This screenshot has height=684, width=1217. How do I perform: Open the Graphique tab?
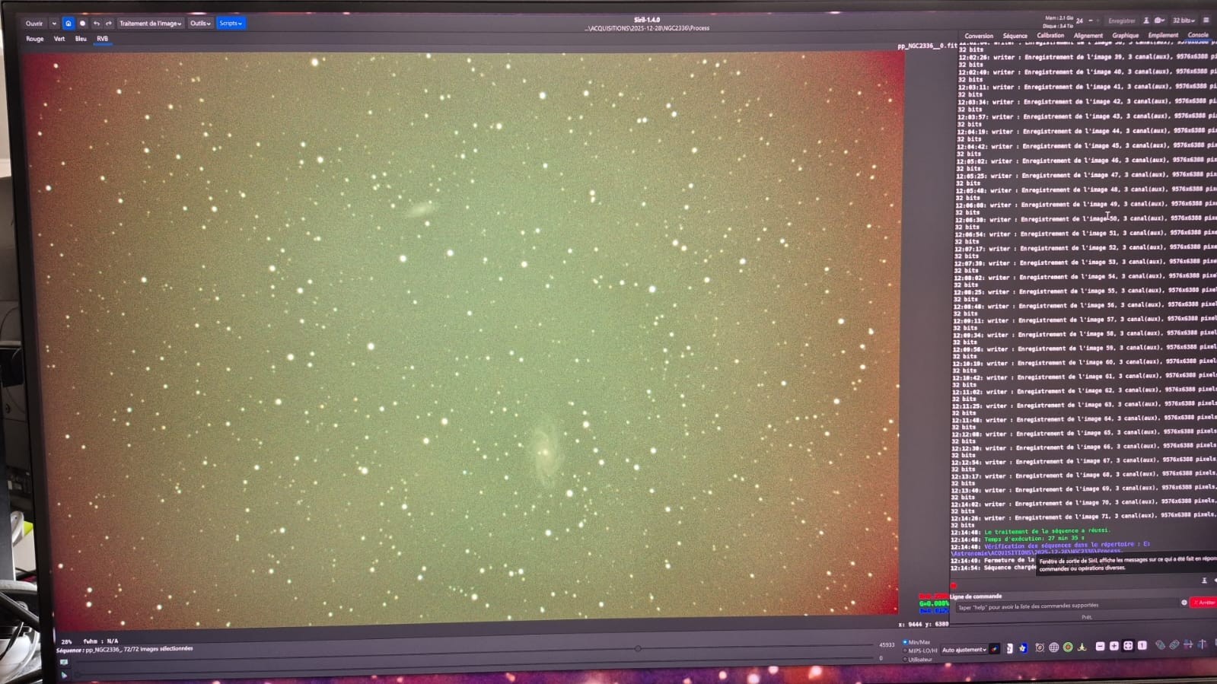[1125, 35]
